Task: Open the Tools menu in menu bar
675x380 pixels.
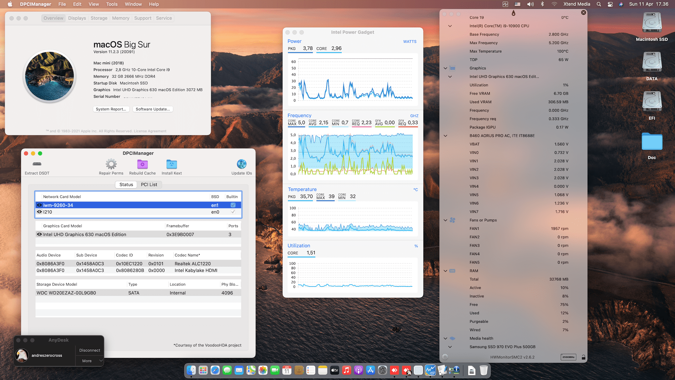Action: (112, 4)
